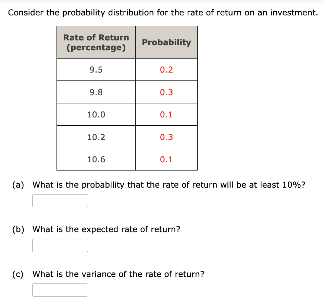324x302 pixels.
Task: Click the rate of return 10.2 cell
Action: pos(96,137)
